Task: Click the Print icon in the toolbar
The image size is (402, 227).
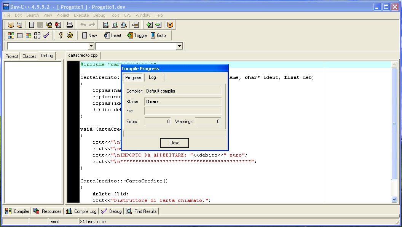Action: coord(69,25)
